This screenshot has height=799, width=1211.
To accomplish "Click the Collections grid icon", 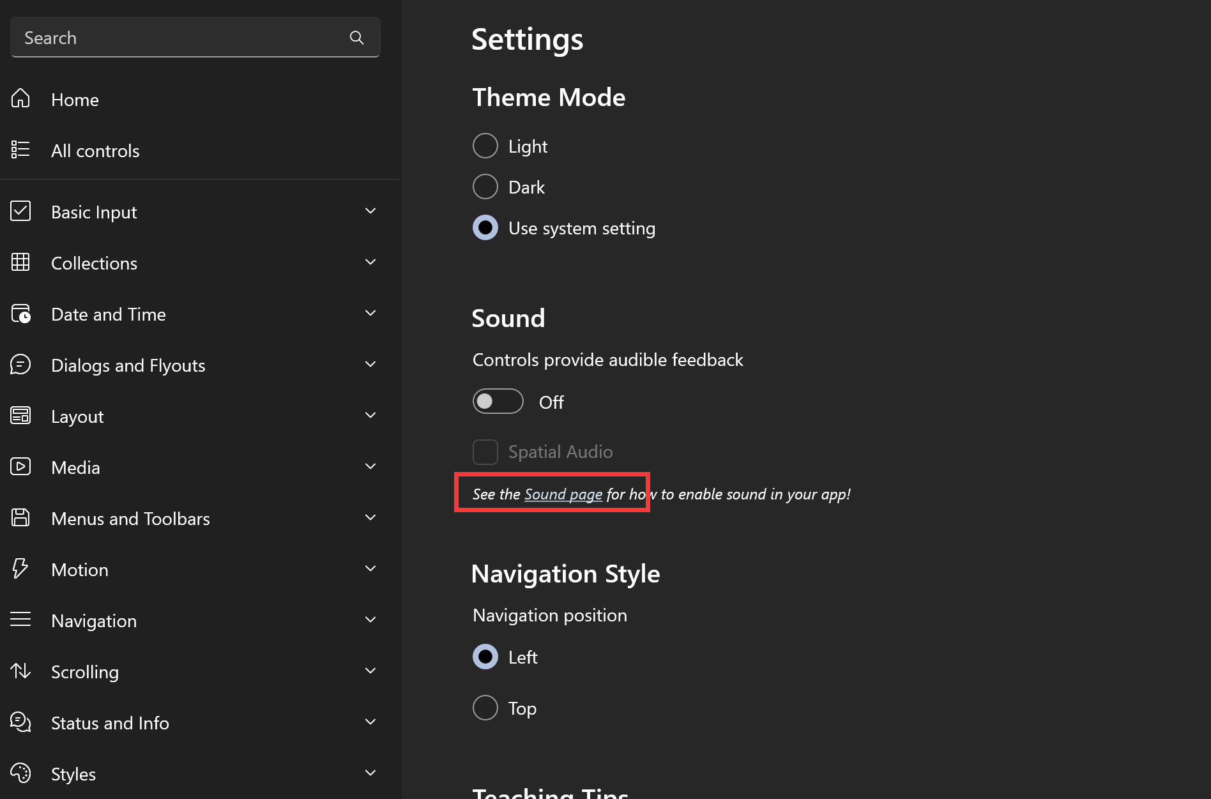I will coord(20,263).
